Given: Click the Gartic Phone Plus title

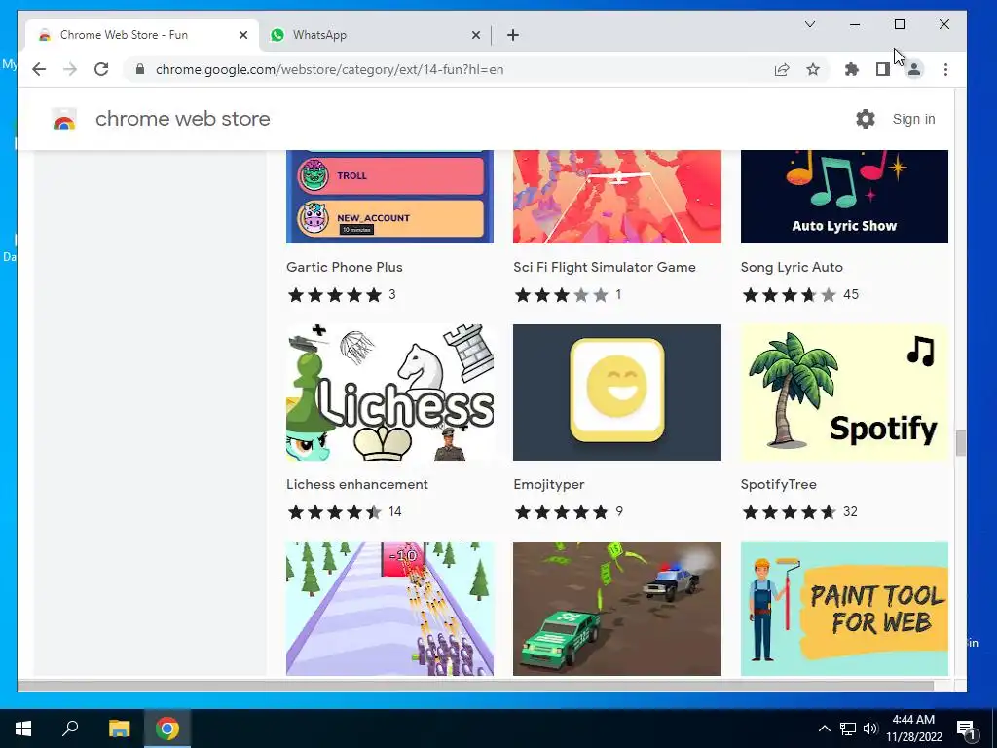Looking at the screenshot, I should tap(344, 267).
